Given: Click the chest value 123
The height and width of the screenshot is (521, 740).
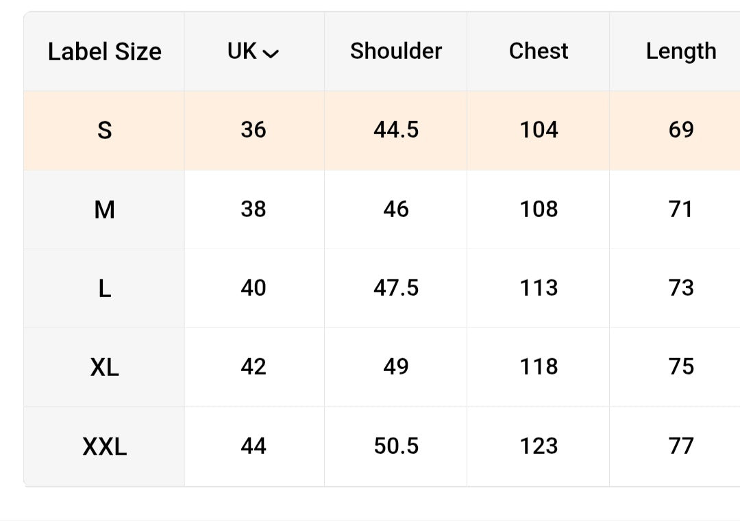Looking at the screenshot, I should click(x=539, y=446).
